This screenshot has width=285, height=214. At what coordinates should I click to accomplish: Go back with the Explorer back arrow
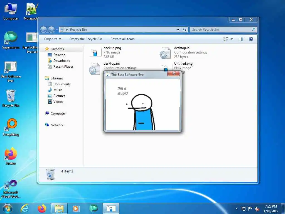coord(44,30)
